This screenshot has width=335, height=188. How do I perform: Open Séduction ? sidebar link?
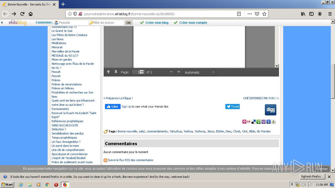pyautogui.click(x=59, y=129)
